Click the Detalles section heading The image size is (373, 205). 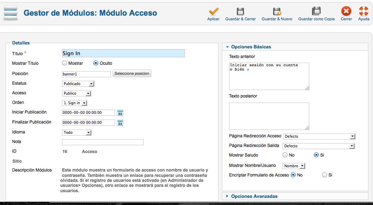coord(21,43)
